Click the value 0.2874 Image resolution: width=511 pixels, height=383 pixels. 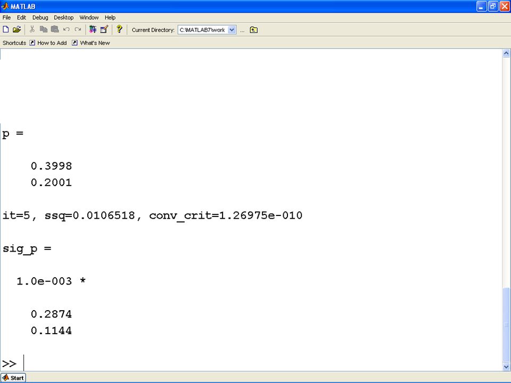(x=51, y=314)
